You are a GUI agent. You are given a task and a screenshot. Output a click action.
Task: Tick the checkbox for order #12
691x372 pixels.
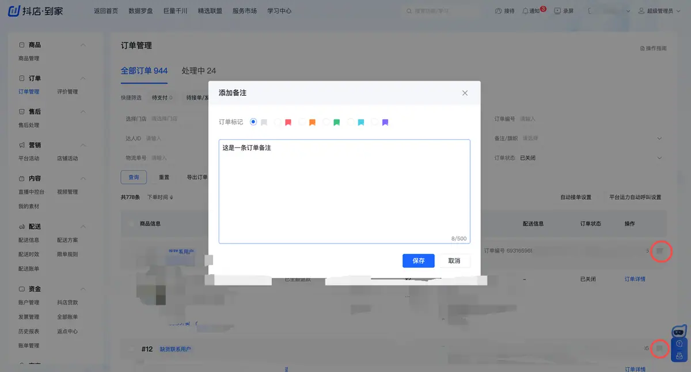tap(131, 349)
